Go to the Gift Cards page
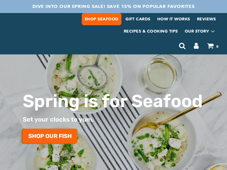This screenshot has width=227, height=170. pos(138,19)
